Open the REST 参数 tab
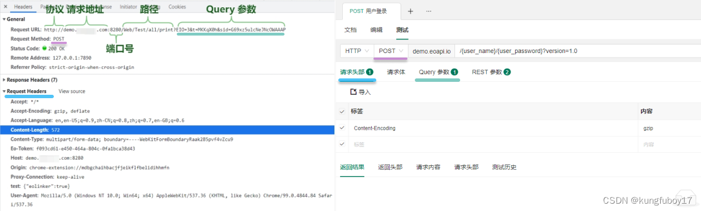701x211 pixels. pyautogui.click(x=491, y=72)
